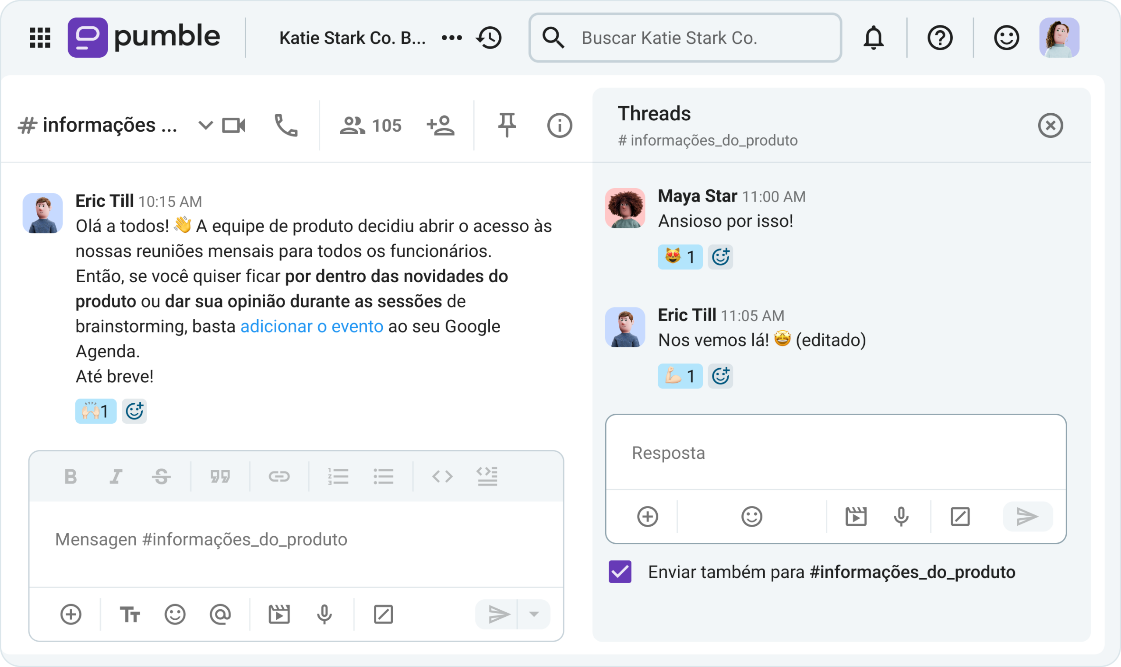Uncheck Enviar também para #informações_do_produto
This screenshot has height=667, width=1121.
(x=620, y=572)
